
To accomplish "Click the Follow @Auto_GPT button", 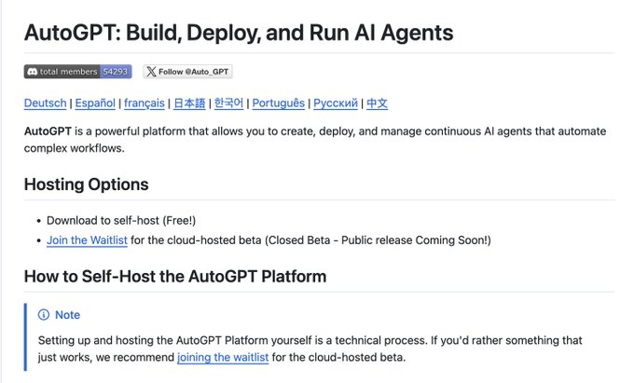I will tap(187, 72).
